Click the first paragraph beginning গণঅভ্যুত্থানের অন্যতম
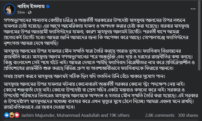The height and width of the screenshot is (121, 202). [96, 32]
